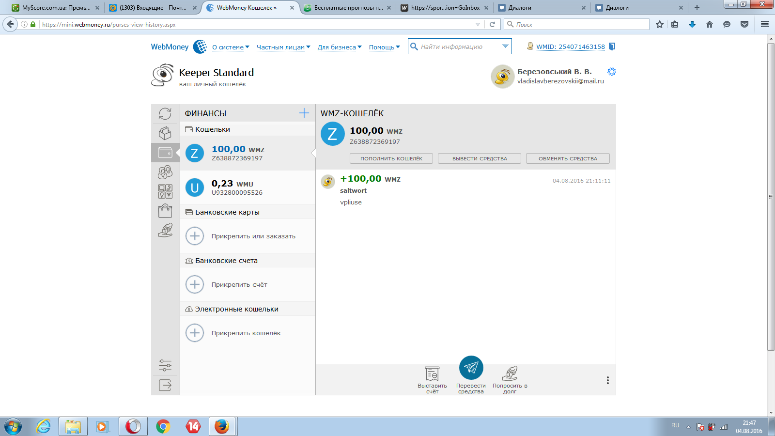Click the page vertical scrollbar
775x436 pixels.
[x=771, y=197]
